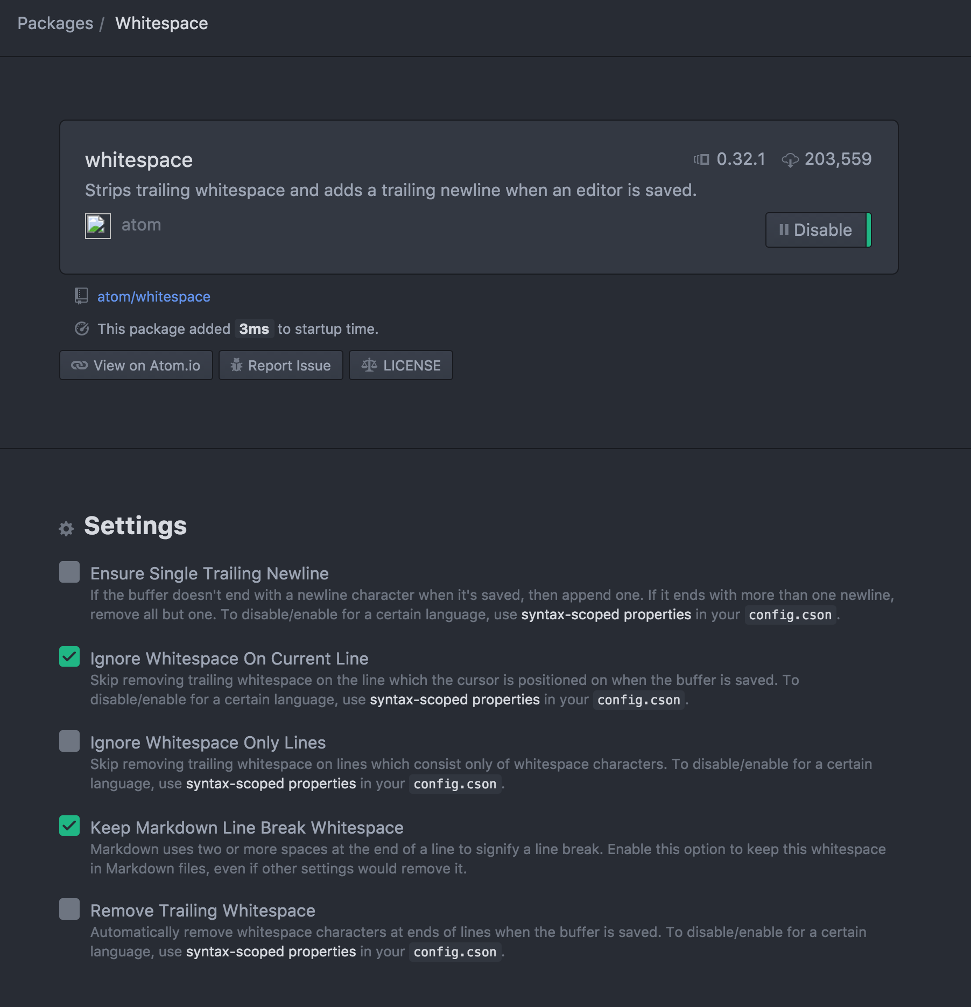Click the package description about stripping trailing whitespace

[x=391, y=190]
